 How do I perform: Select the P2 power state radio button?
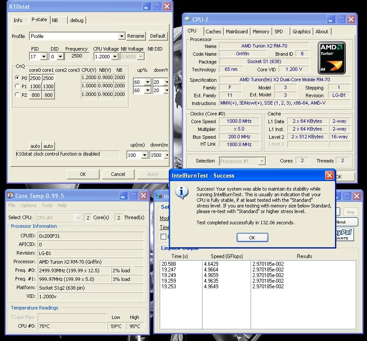tap(18, 95)
